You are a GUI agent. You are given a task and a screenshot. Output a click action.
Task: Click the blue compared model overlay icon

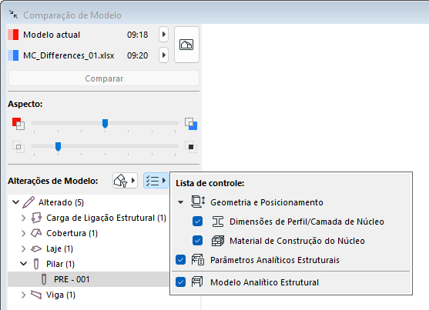[191, 124]
